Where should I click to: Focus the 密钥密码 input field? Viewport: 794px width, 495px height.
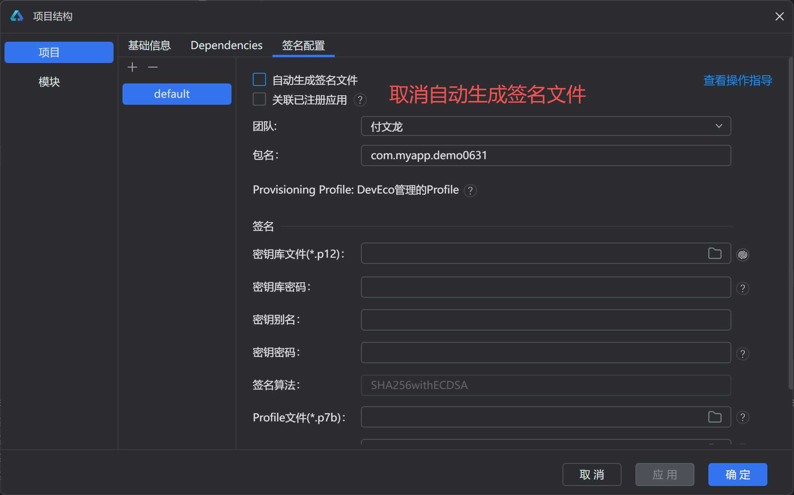[546, 353]
